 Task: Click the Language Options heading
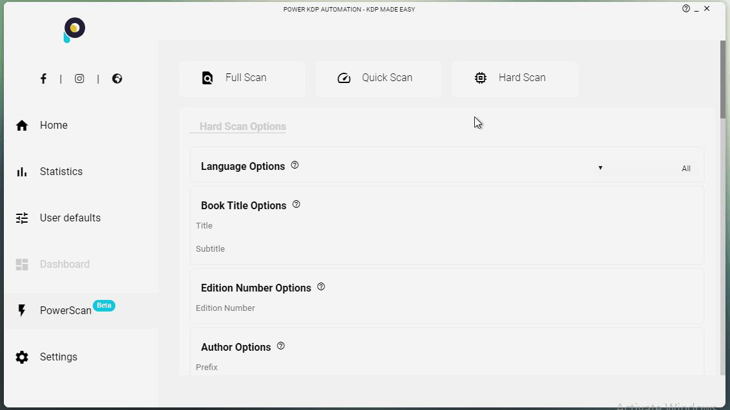[242, 167]
